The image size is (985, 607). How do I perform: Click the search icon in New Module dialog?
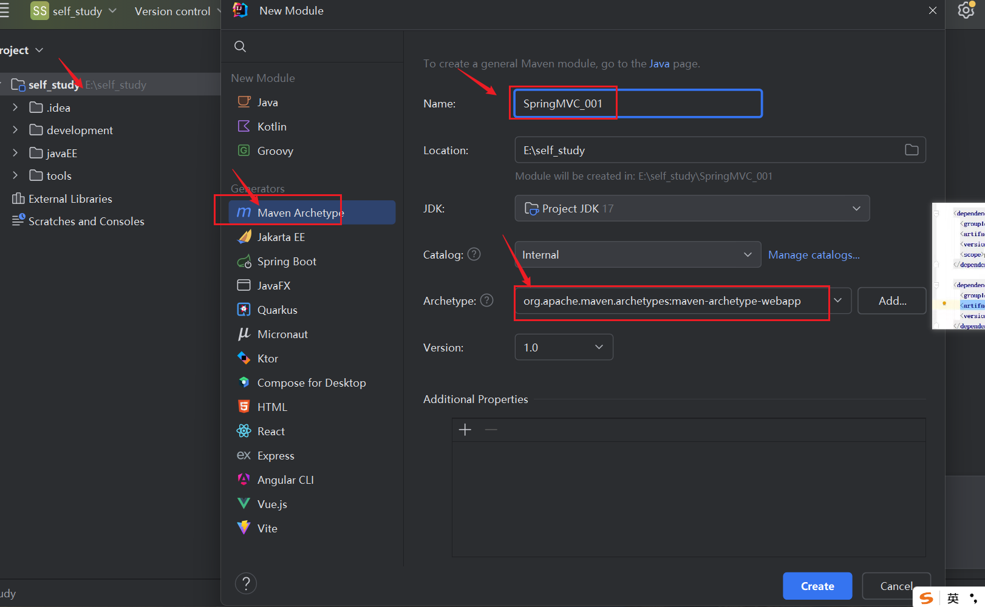[x=240, y=47]
